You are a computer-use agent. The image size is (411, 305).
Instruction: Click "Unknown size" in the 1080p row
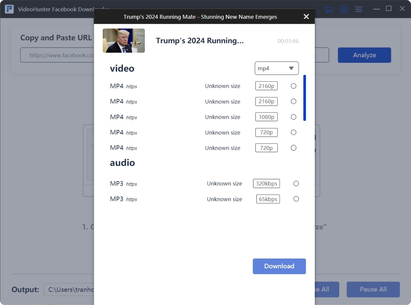[x=223, y=117]
